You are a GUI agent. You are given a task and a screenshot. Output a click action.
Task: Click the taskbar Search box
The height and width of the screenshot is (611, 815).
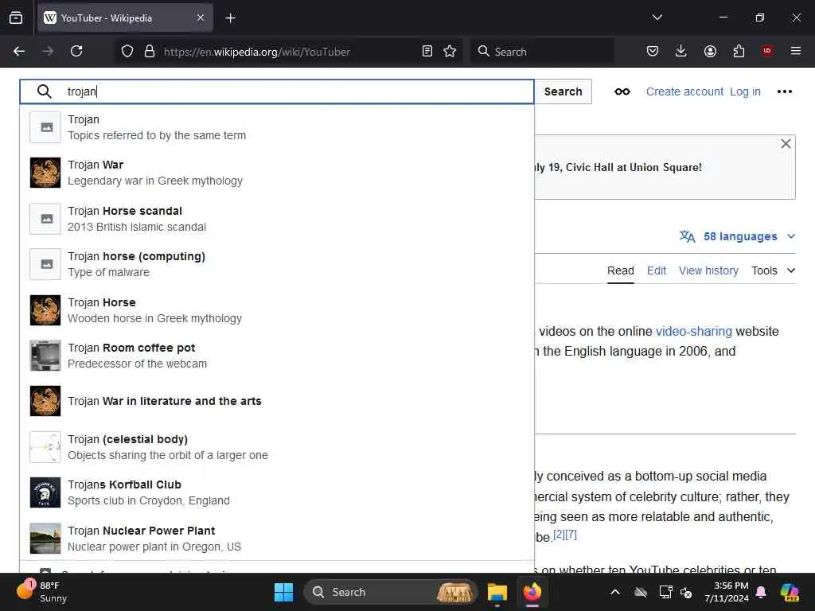[390, 592]
